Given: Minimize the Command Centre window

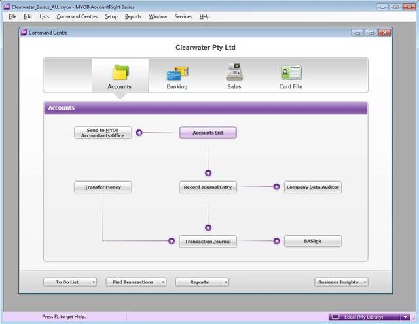Looking at the screenshot, I should tap(357, 33).
